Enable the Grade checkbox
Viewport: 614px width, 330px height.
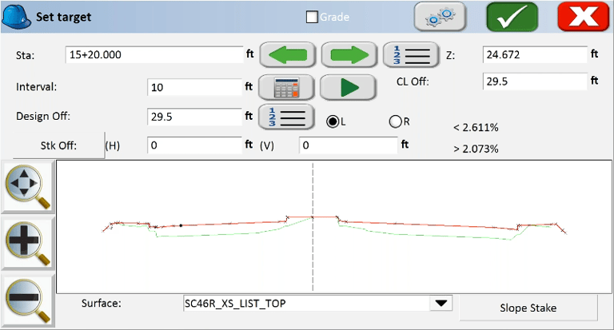(312, 17)
